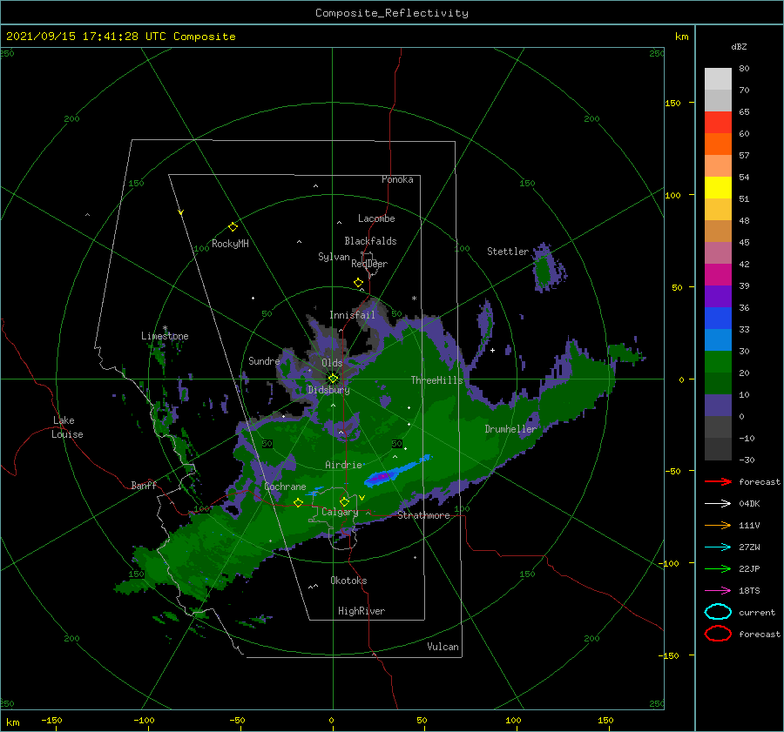
Task: Select light gray 70-80 dBZ swatch
Action: [x=718, y=79]
